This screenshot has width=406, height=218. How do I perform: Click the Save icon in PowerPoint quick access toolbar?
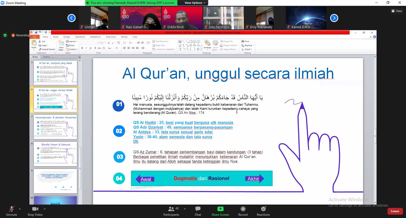[36, 32]
